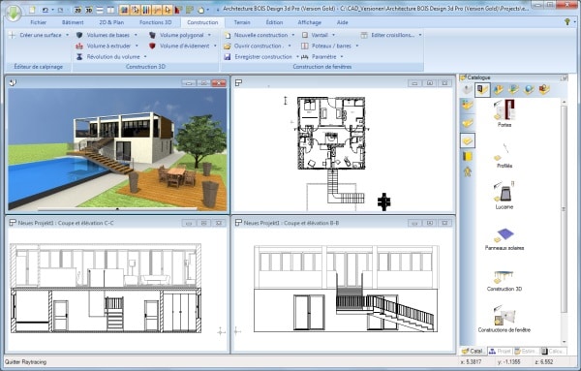581x371 pixels.
Task: Click the Enregistrer construction save icon
Action: pos(228,57)
